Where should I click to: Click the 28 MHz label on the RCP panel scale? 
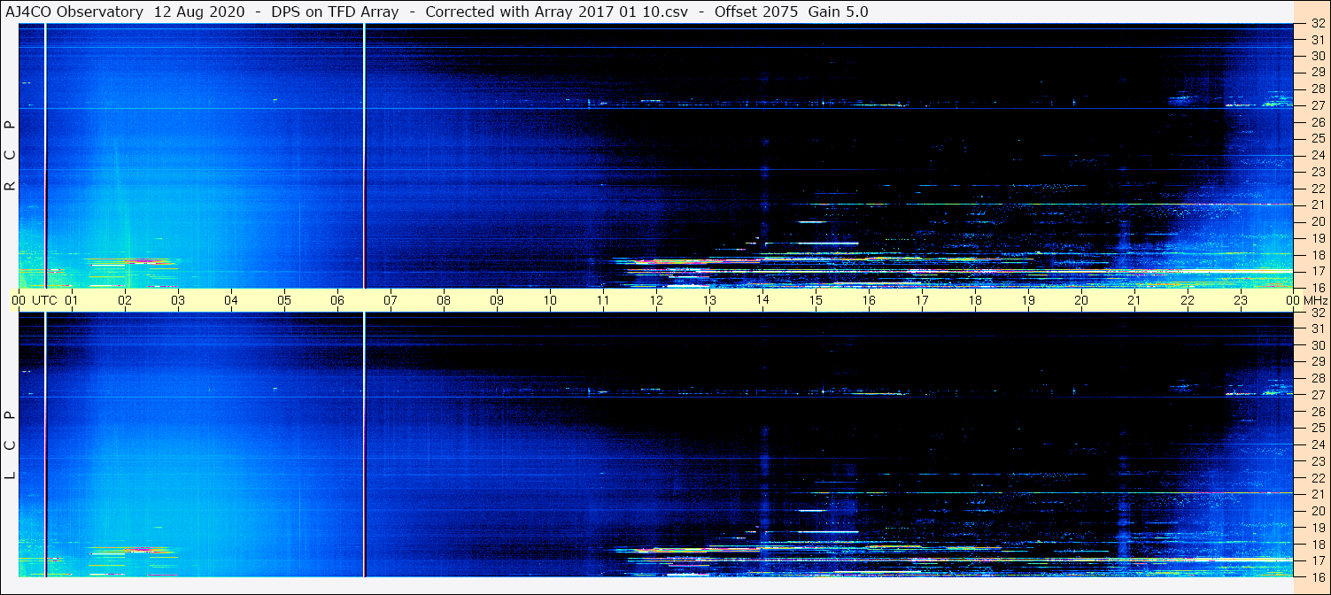click(1317, 89)
